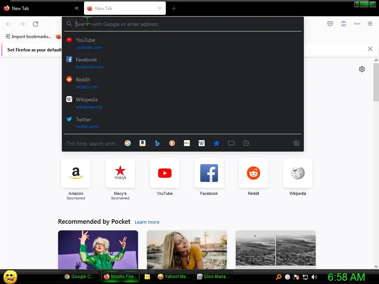Image resolution: width=379 pixels, height=284 pixels.
Task: Select the active second New Tab tab
Action: tap(125, 9)
